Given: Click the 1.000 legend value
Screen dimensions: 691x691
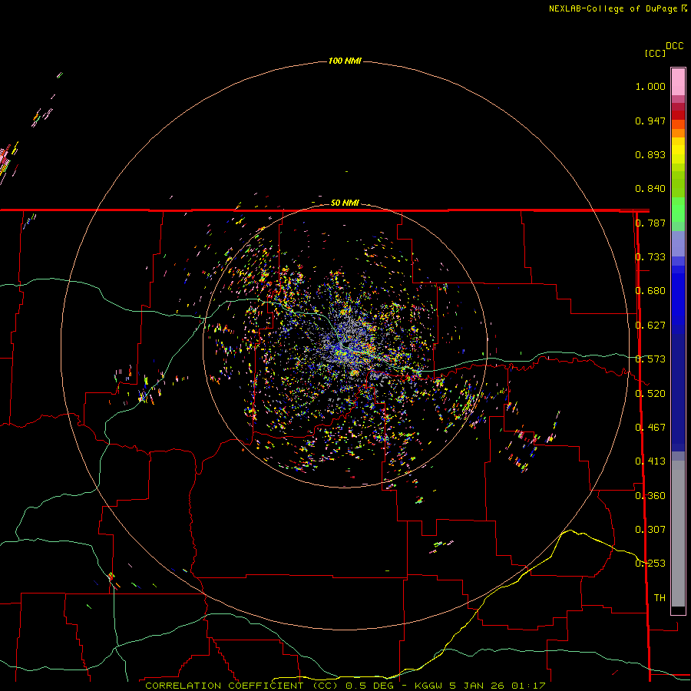Looking at the screenshot, I should (x=650, y=86).
